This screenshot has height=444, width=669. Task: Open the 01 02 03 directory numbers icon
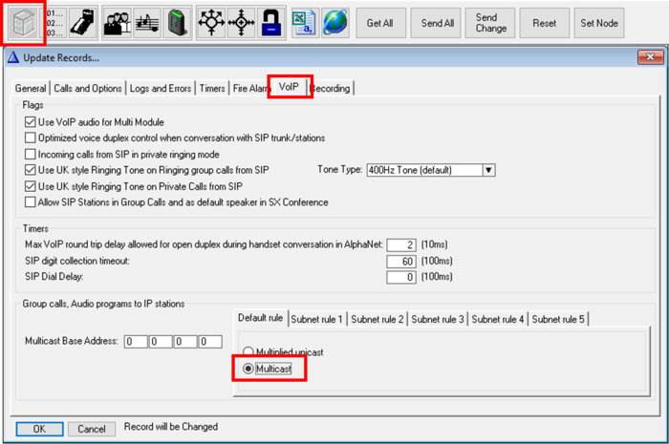pos(54,23)
